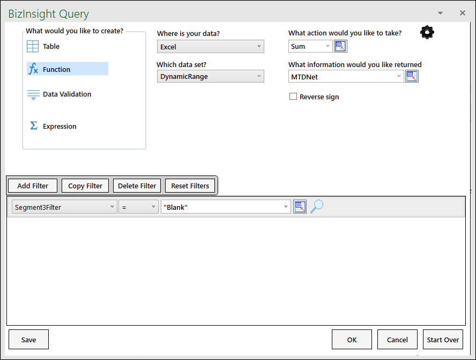This screenshot has width=476, height=360.
Task: Click the OK button
Action: click(352, 339)
